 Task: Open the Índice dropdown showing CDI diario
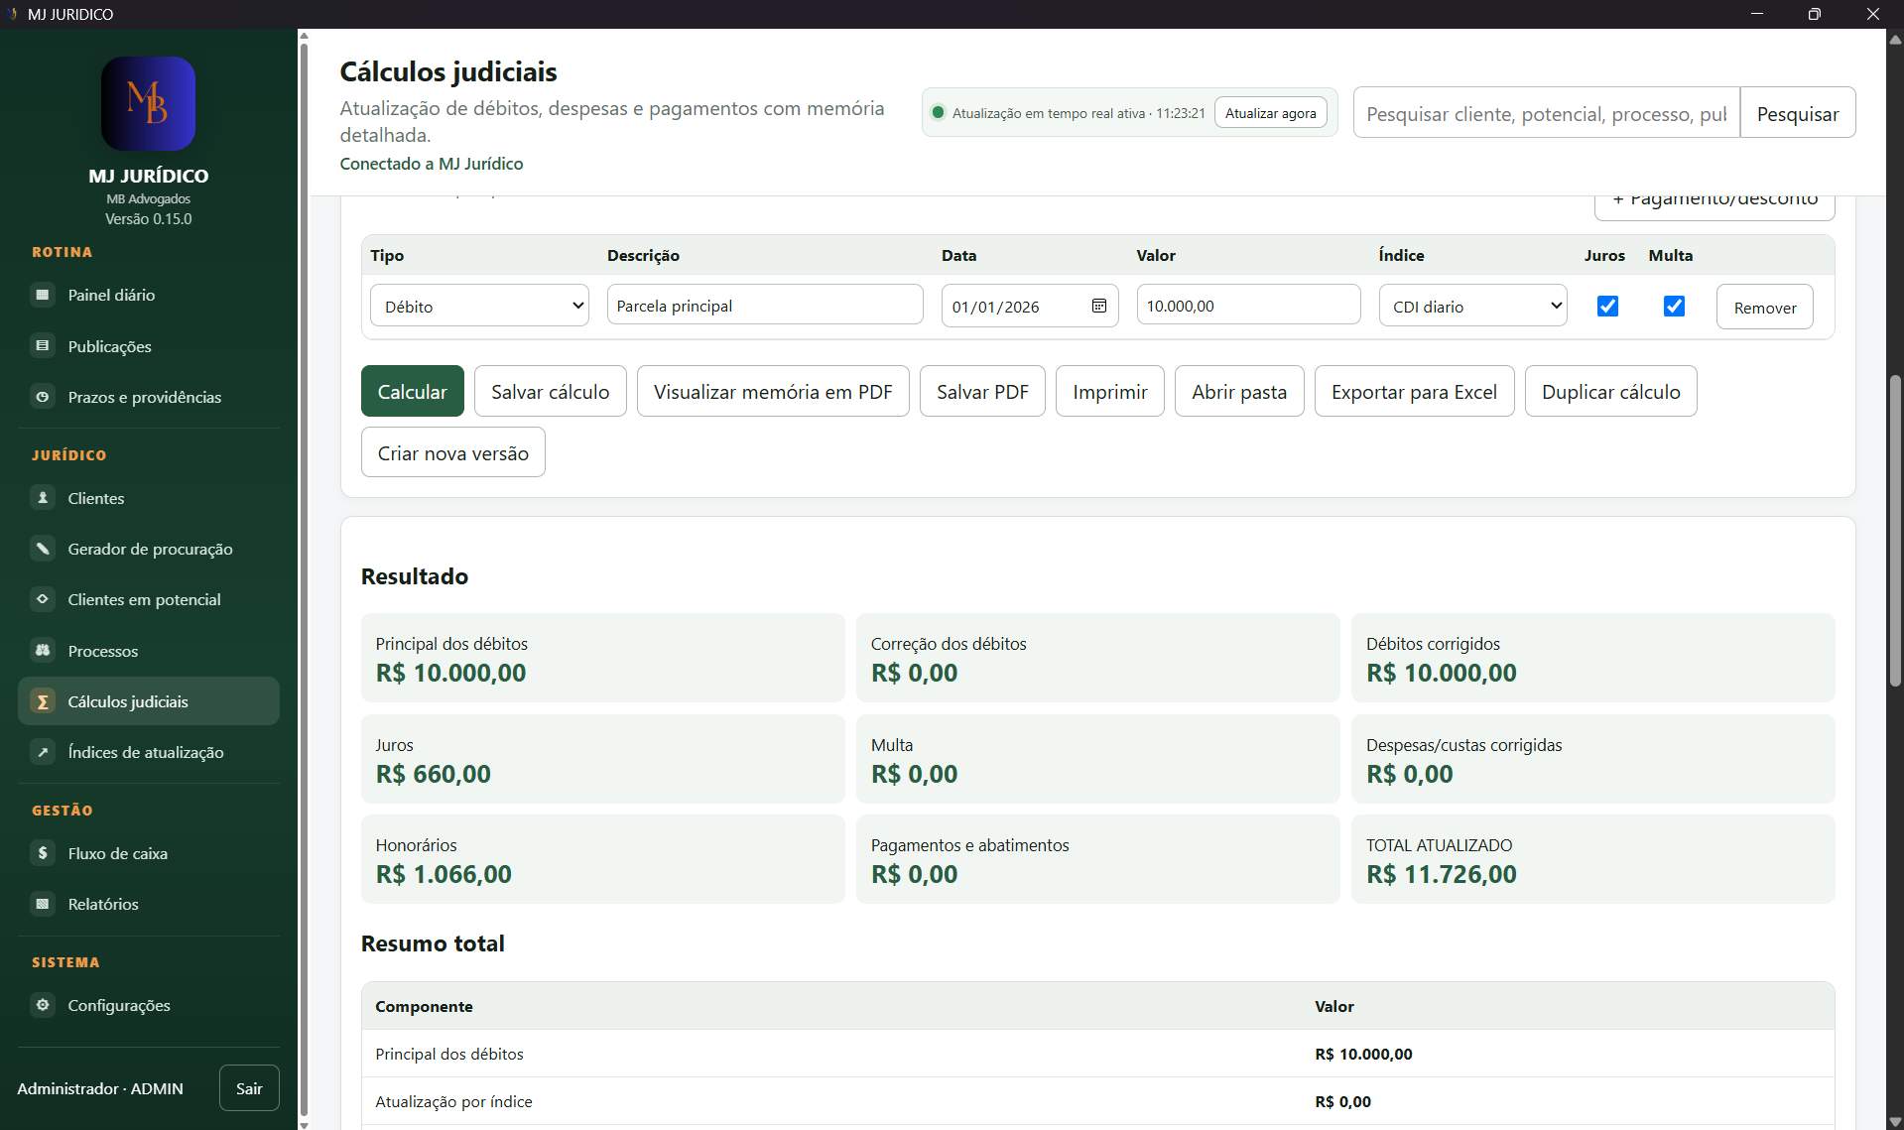1472,306
